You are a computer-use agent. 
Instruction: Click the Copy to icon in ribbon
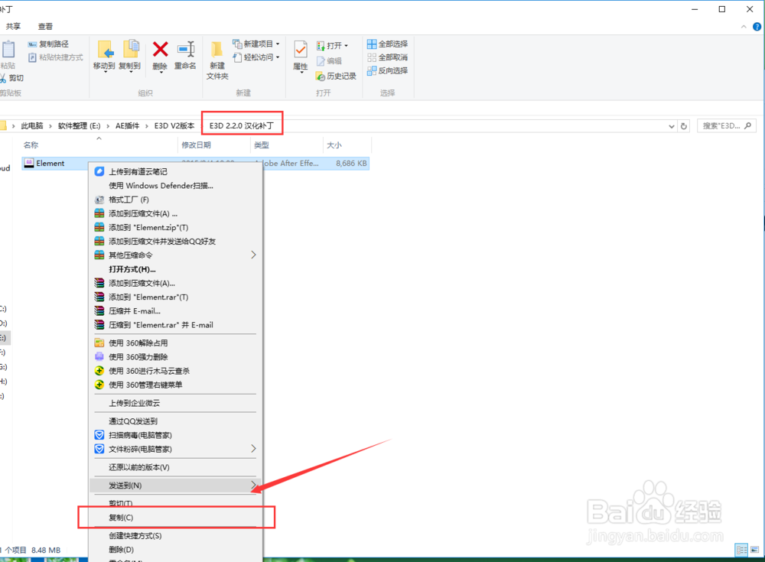click(130, 55)
